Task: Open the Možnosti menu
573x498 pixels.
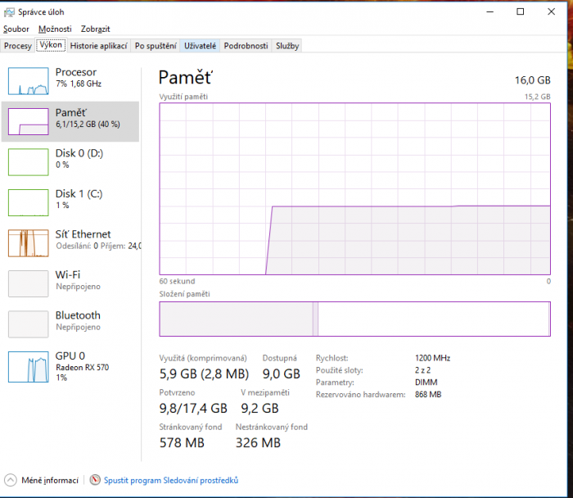Action: coord(55,29)
